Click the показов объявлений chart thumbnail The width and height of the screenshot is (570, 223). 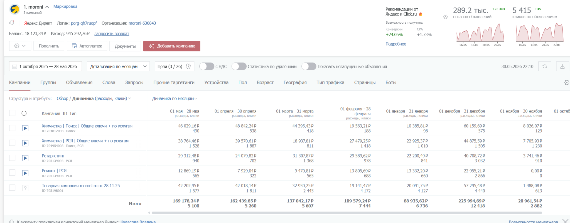click(480, 35)
